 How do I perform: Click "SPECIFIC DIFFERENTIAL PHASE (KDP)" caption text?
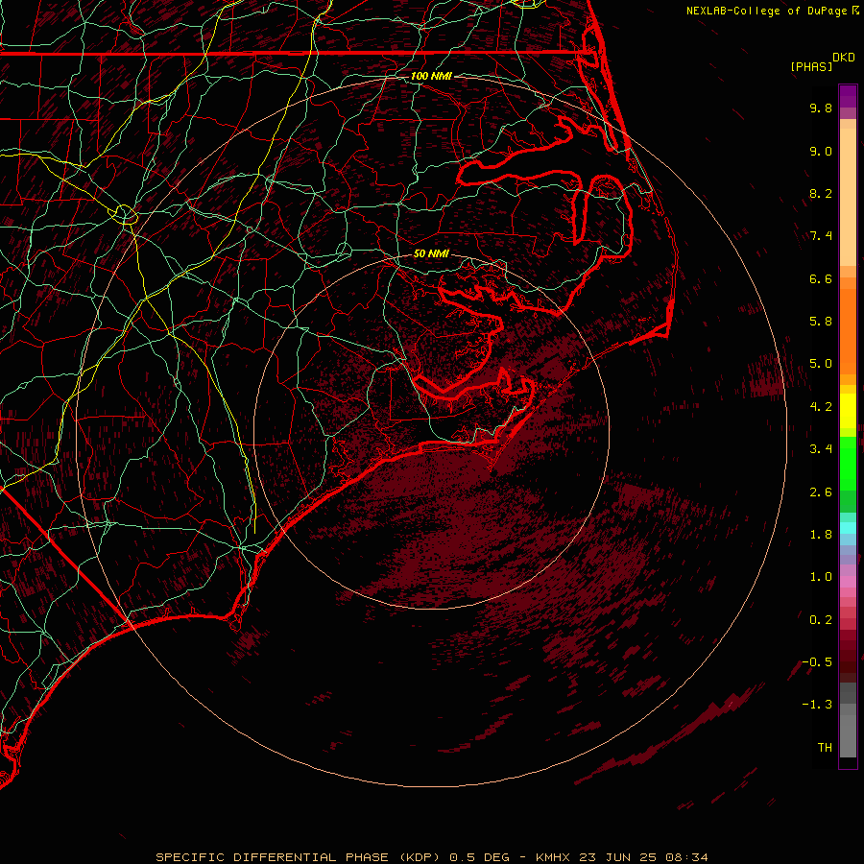tap(299, 857)
